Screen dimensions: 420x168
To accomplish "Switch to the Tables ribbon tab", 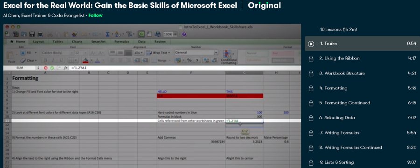I will [58, 42].
